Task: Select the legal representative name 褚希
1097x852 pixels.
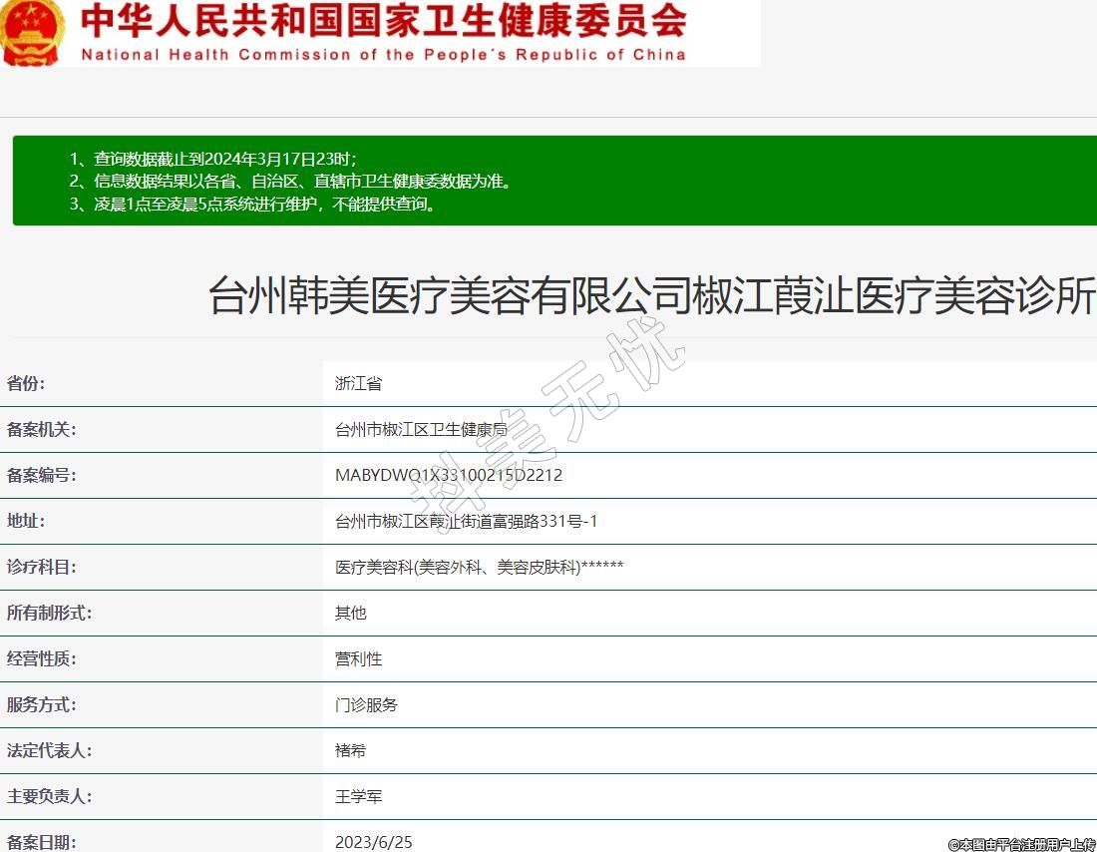Action: pos(350,750)
